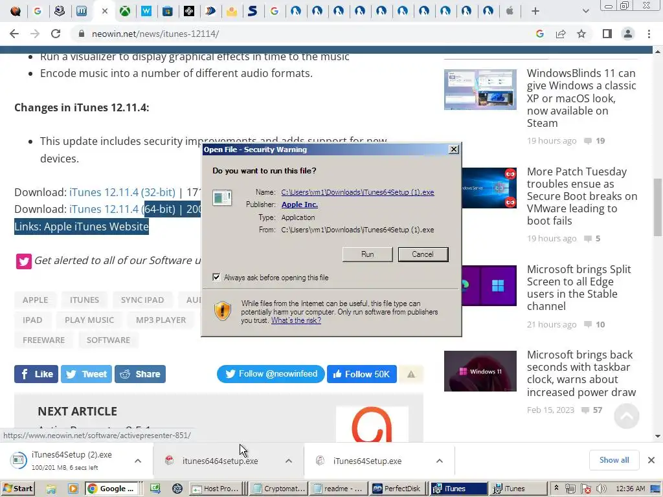Open Chrome's three-dot menu
The image size is (663, 497).
tap(649, 34)
